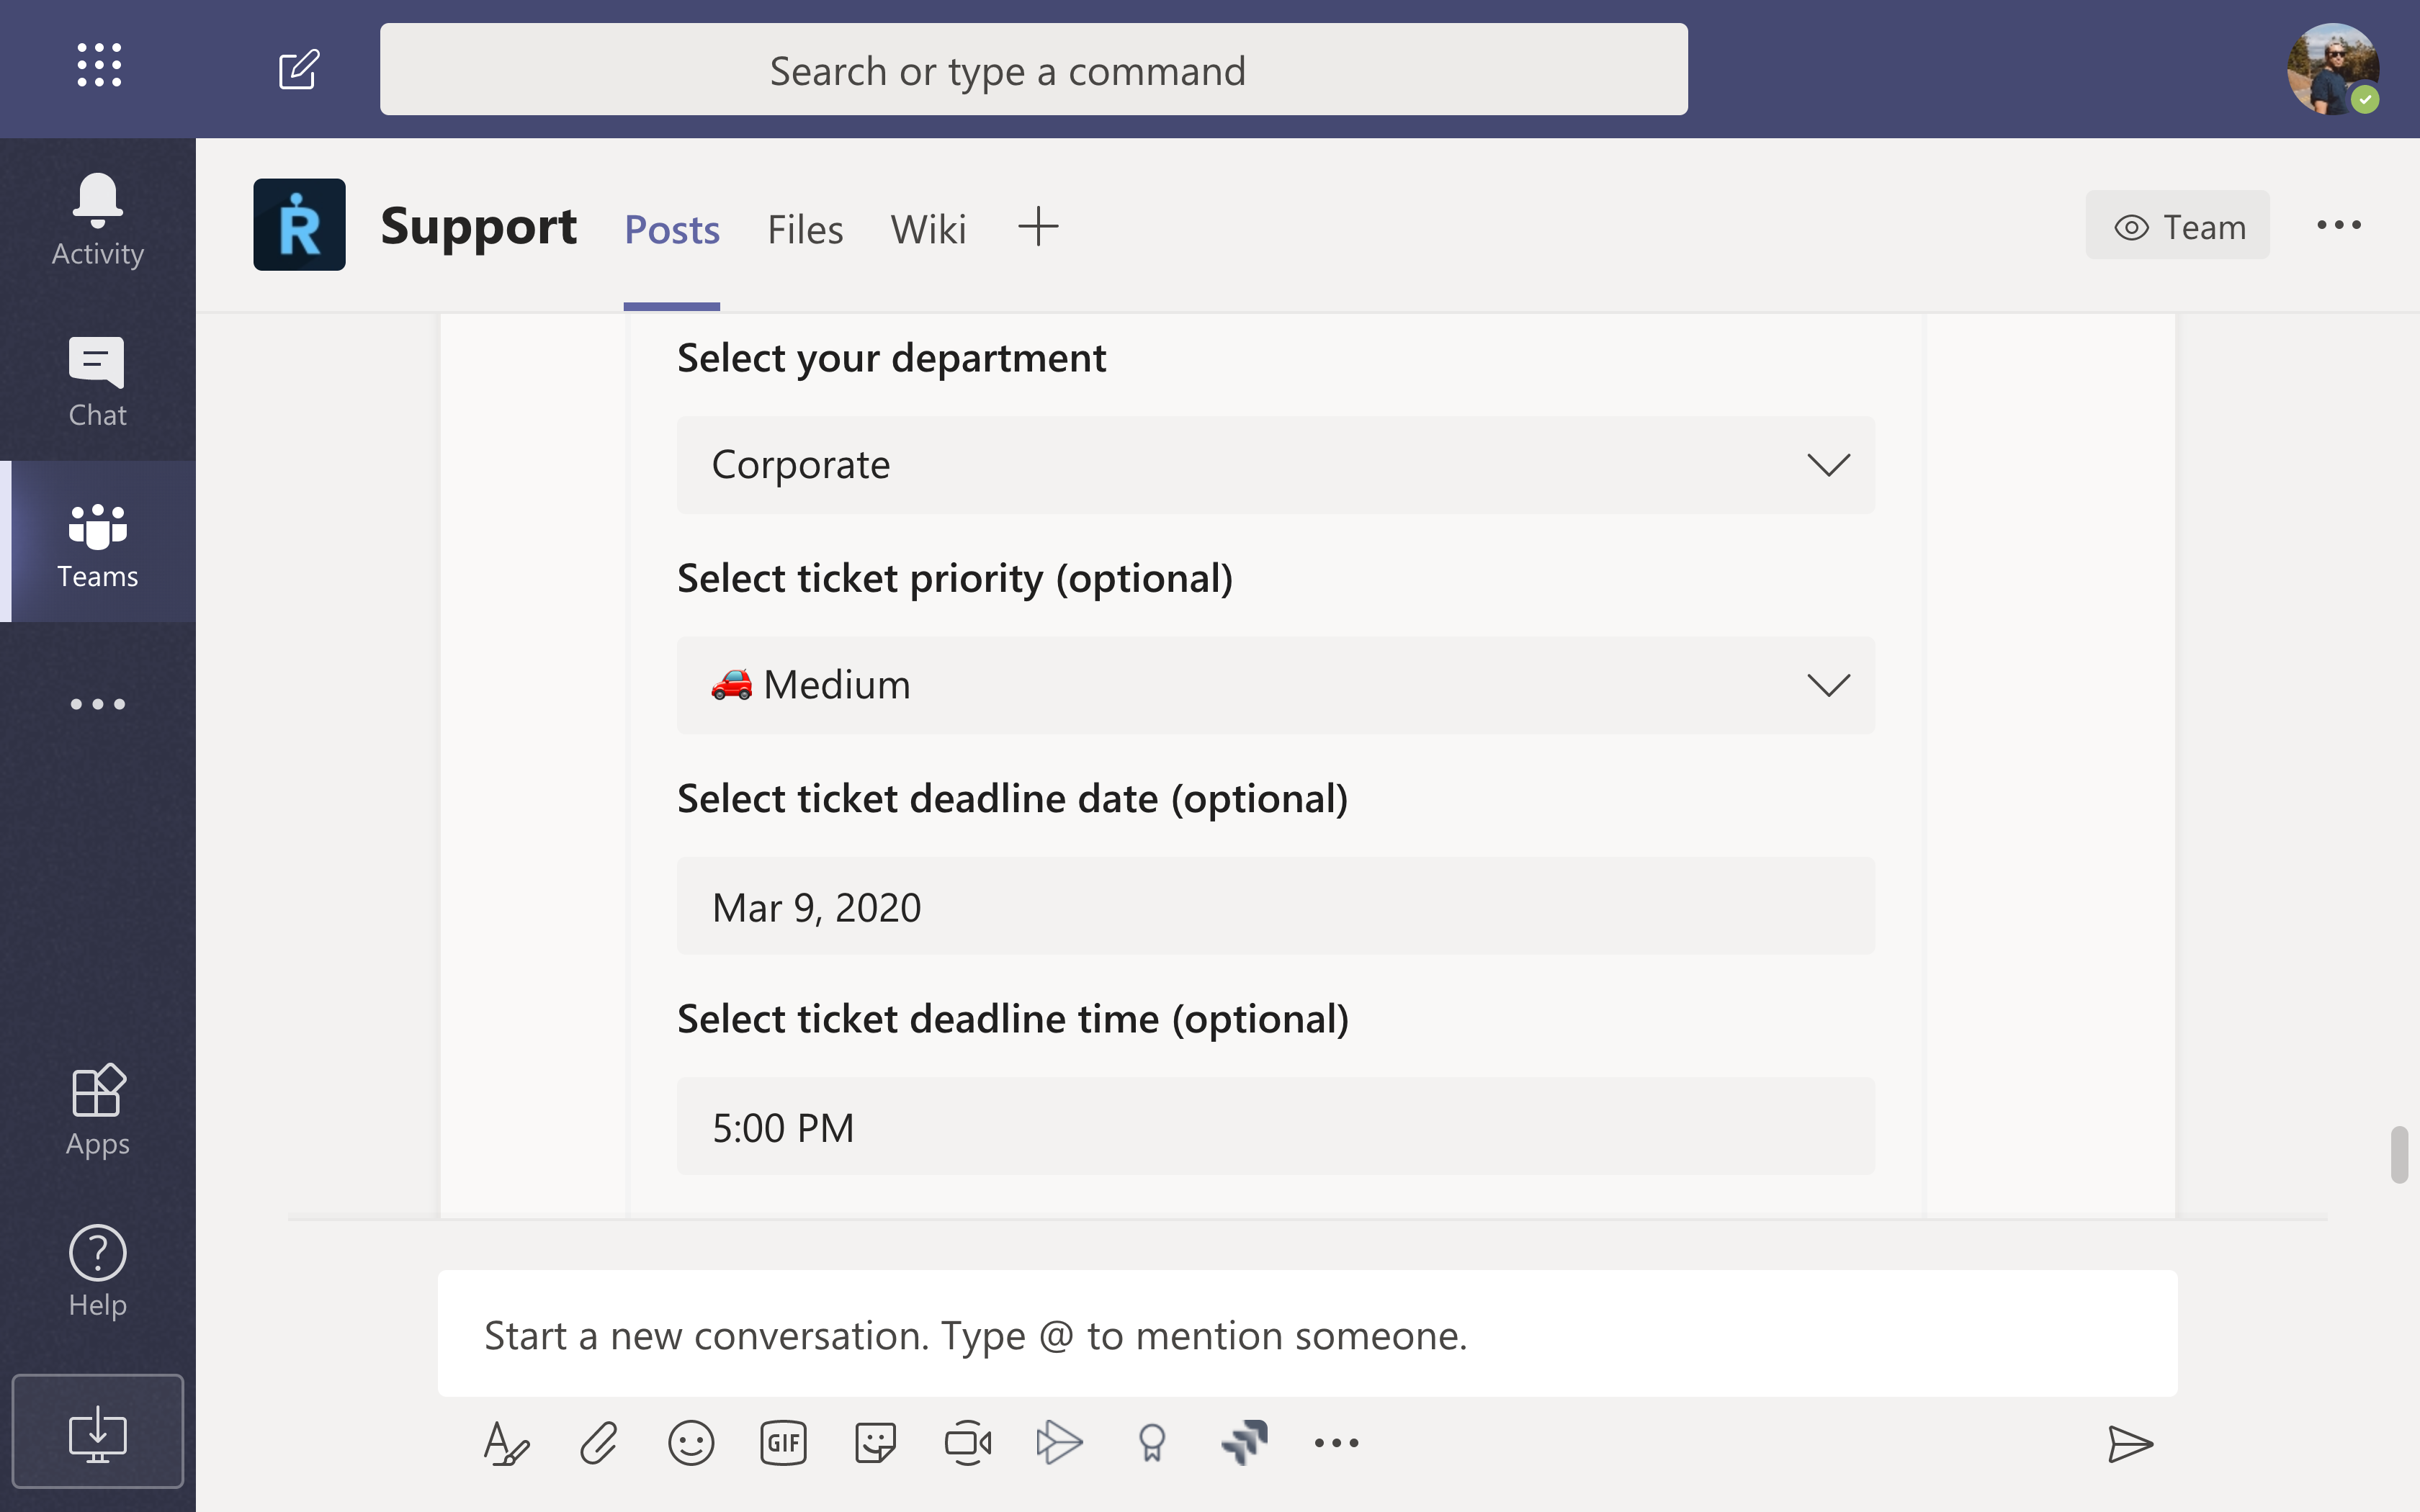Image resolution: width=2420 pixels, height=1512 pixels.
Task: Start a Meet Now video call
Action: (x=966, y=1443)
